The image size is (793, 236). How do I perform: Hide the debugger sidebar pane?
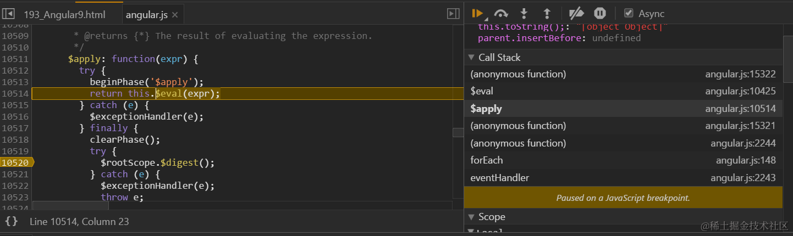453,14
